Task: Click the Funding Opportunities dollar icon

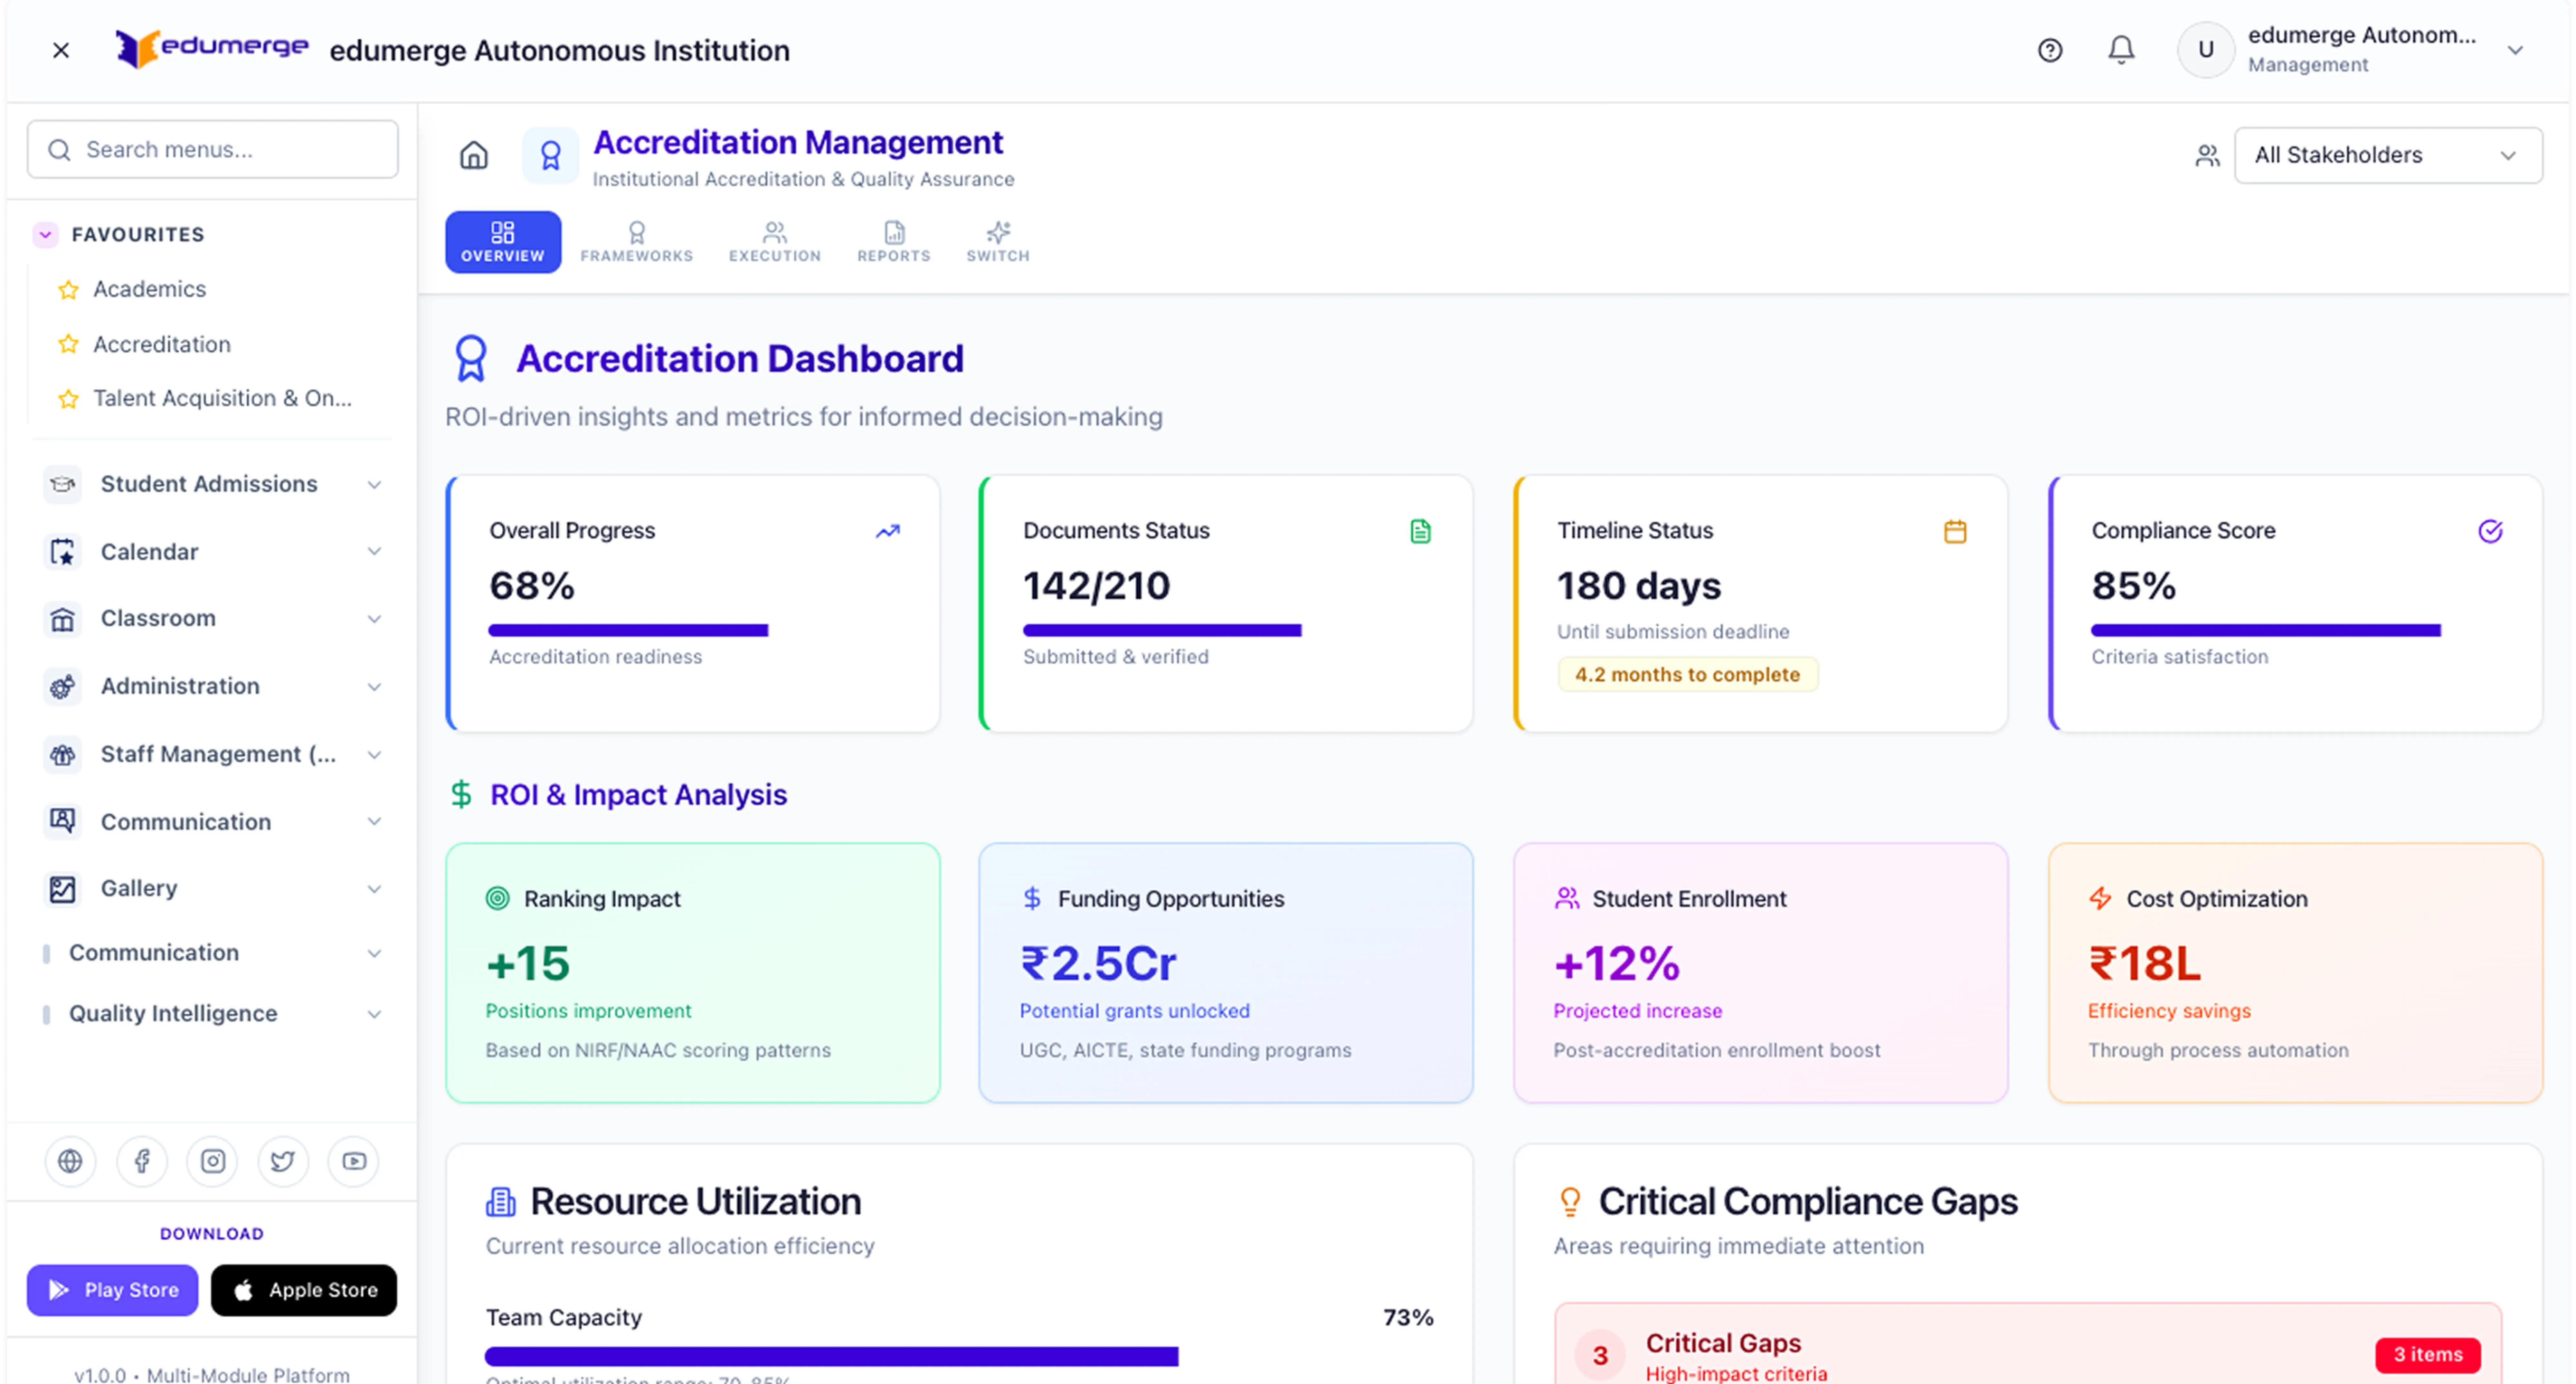Action: click(1032, 898)
